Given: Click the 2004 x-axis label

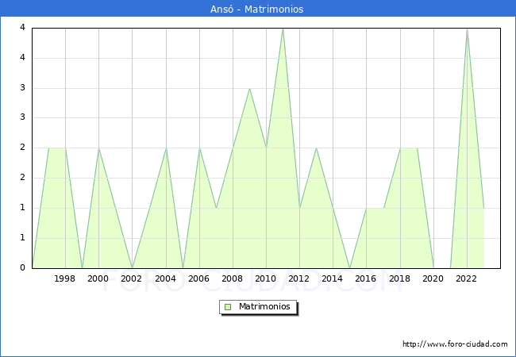Looking at the screenshot, I should point(165,278).
